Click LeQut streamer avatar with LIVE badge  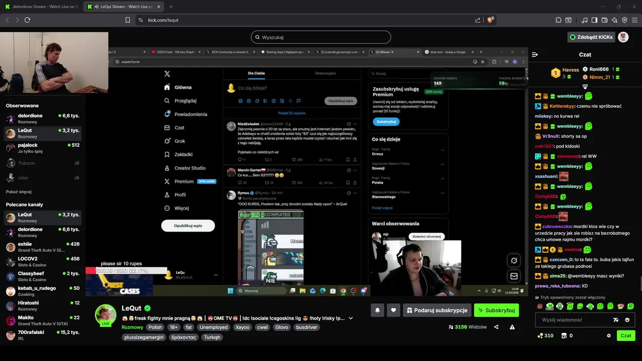[105, 315]
